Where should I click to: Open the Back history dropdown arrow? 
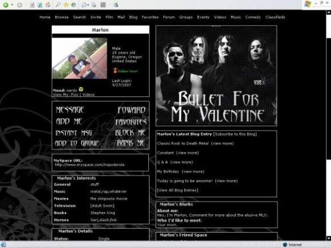pyautogui.click(x=12, y=5)
